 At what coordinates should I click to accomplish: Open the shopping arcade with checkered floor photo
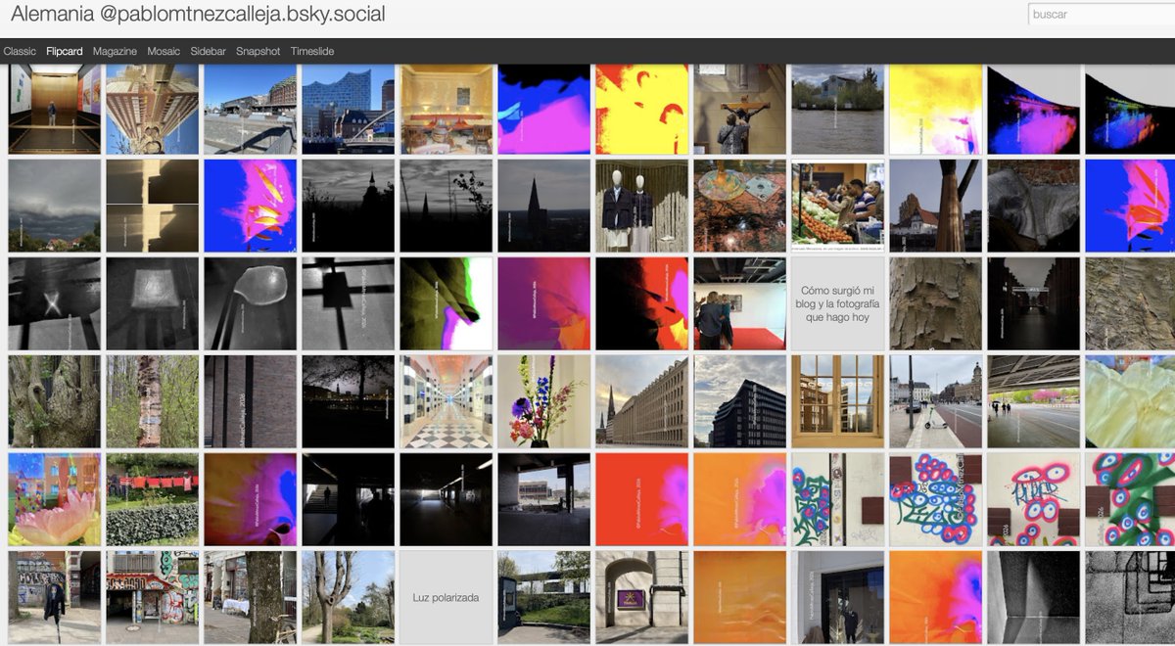pos(446,401)
